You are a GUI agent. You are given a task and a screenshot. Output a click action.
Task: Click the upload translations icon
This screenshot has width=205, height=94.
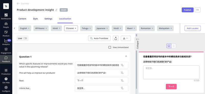tap(116, 38)
